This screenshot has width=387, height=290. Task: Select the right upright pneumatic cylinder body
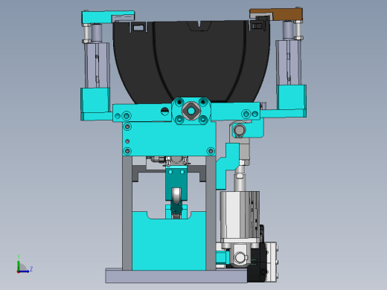(289, 62)
